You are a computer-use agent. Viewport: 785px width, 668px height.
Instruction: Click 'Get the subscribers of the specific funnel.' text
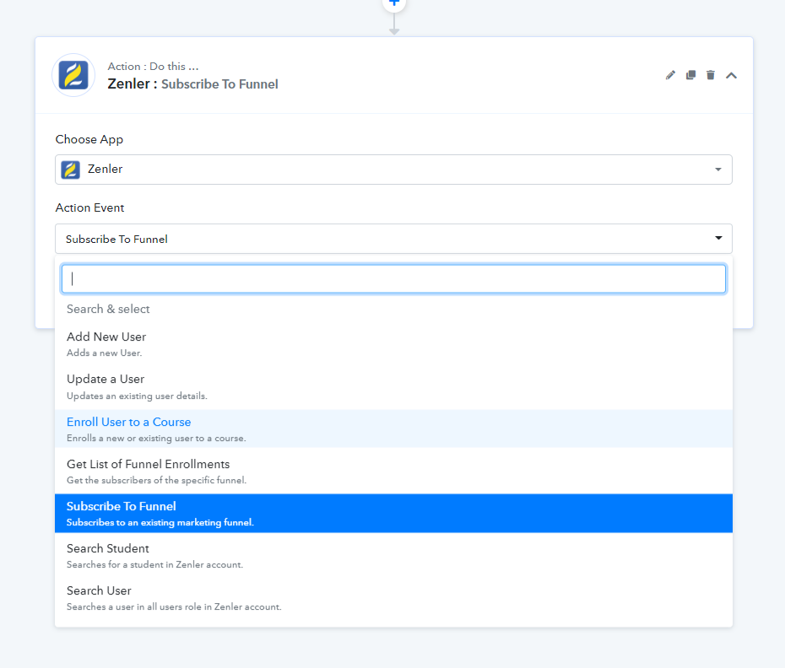[157, 480]
